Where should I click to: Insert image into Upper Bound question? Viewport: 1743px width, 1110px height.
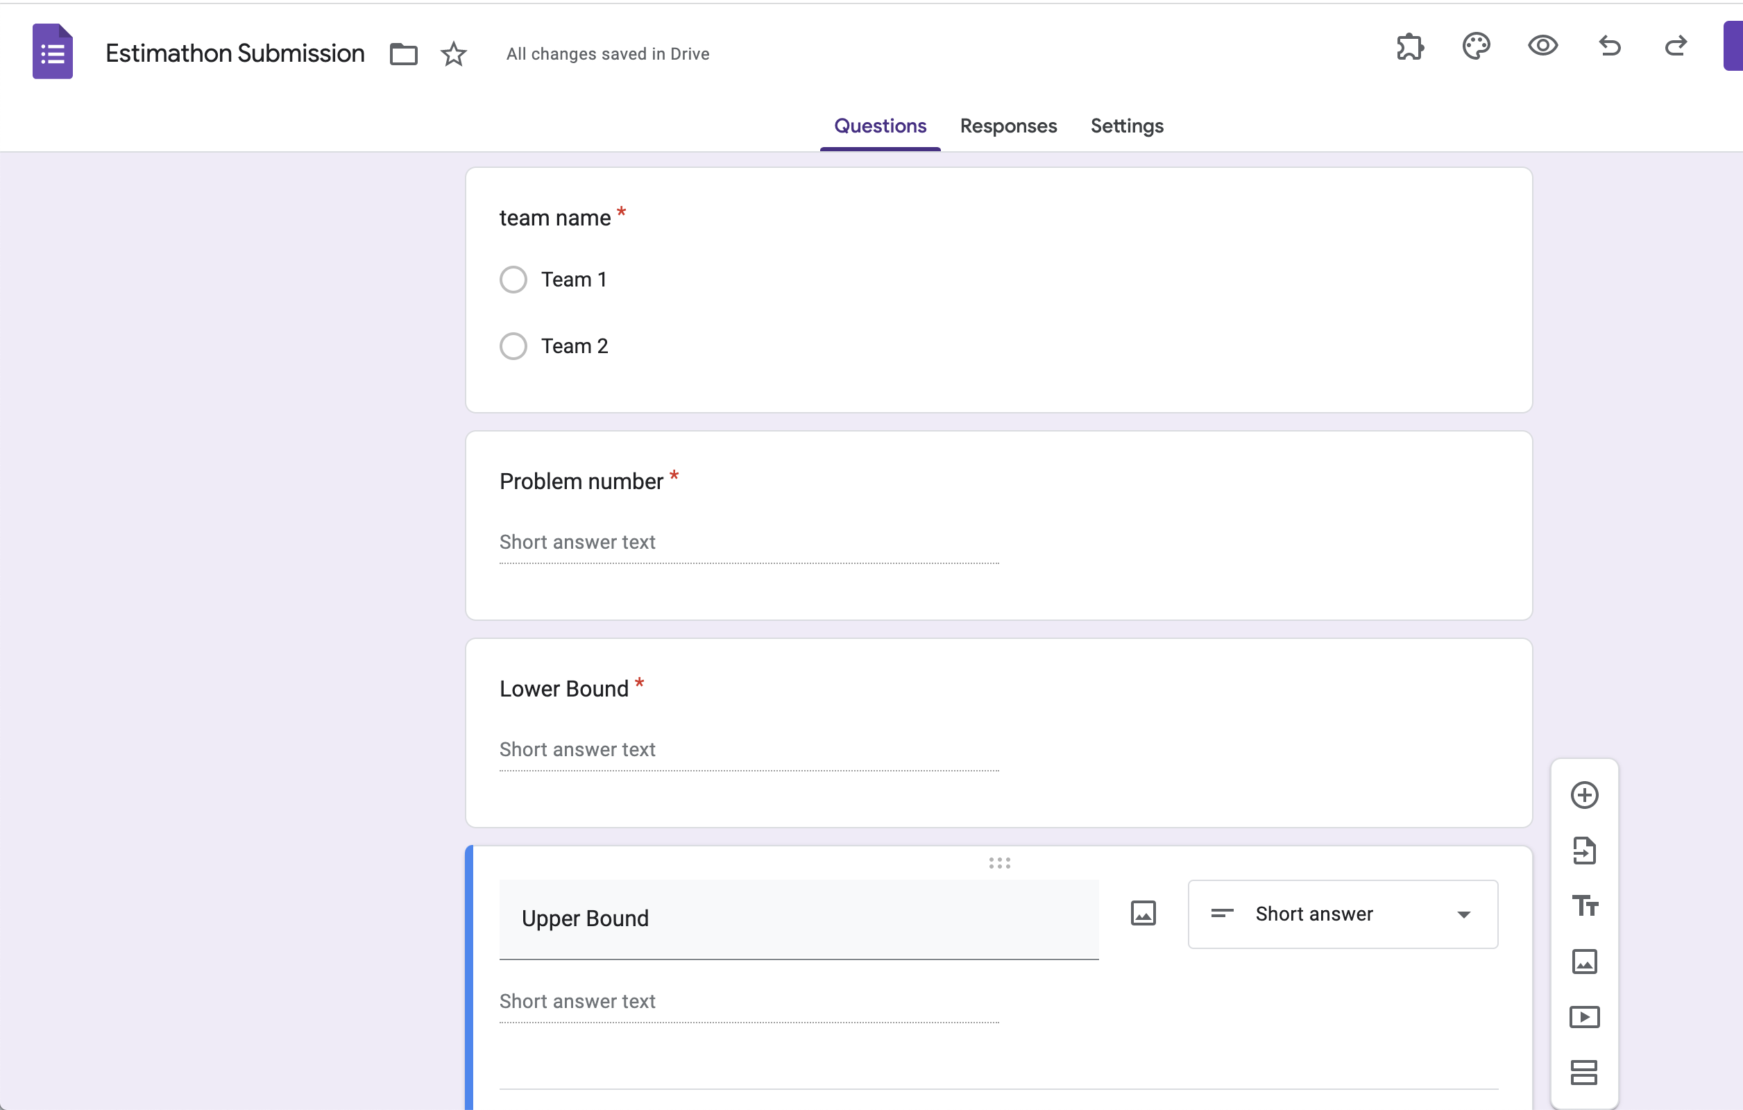coord(1143,913)
